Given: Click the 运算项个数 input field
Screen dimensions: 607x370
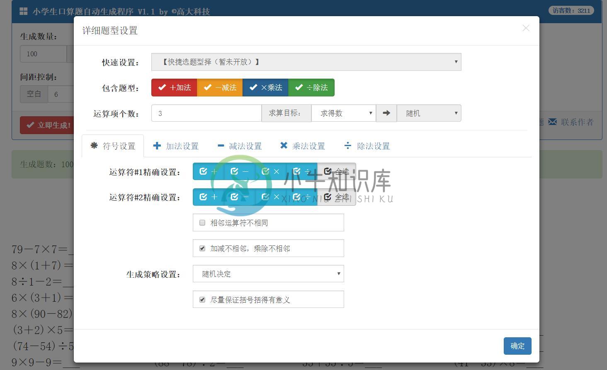Looking at the screenshot, I should (206, 113).
